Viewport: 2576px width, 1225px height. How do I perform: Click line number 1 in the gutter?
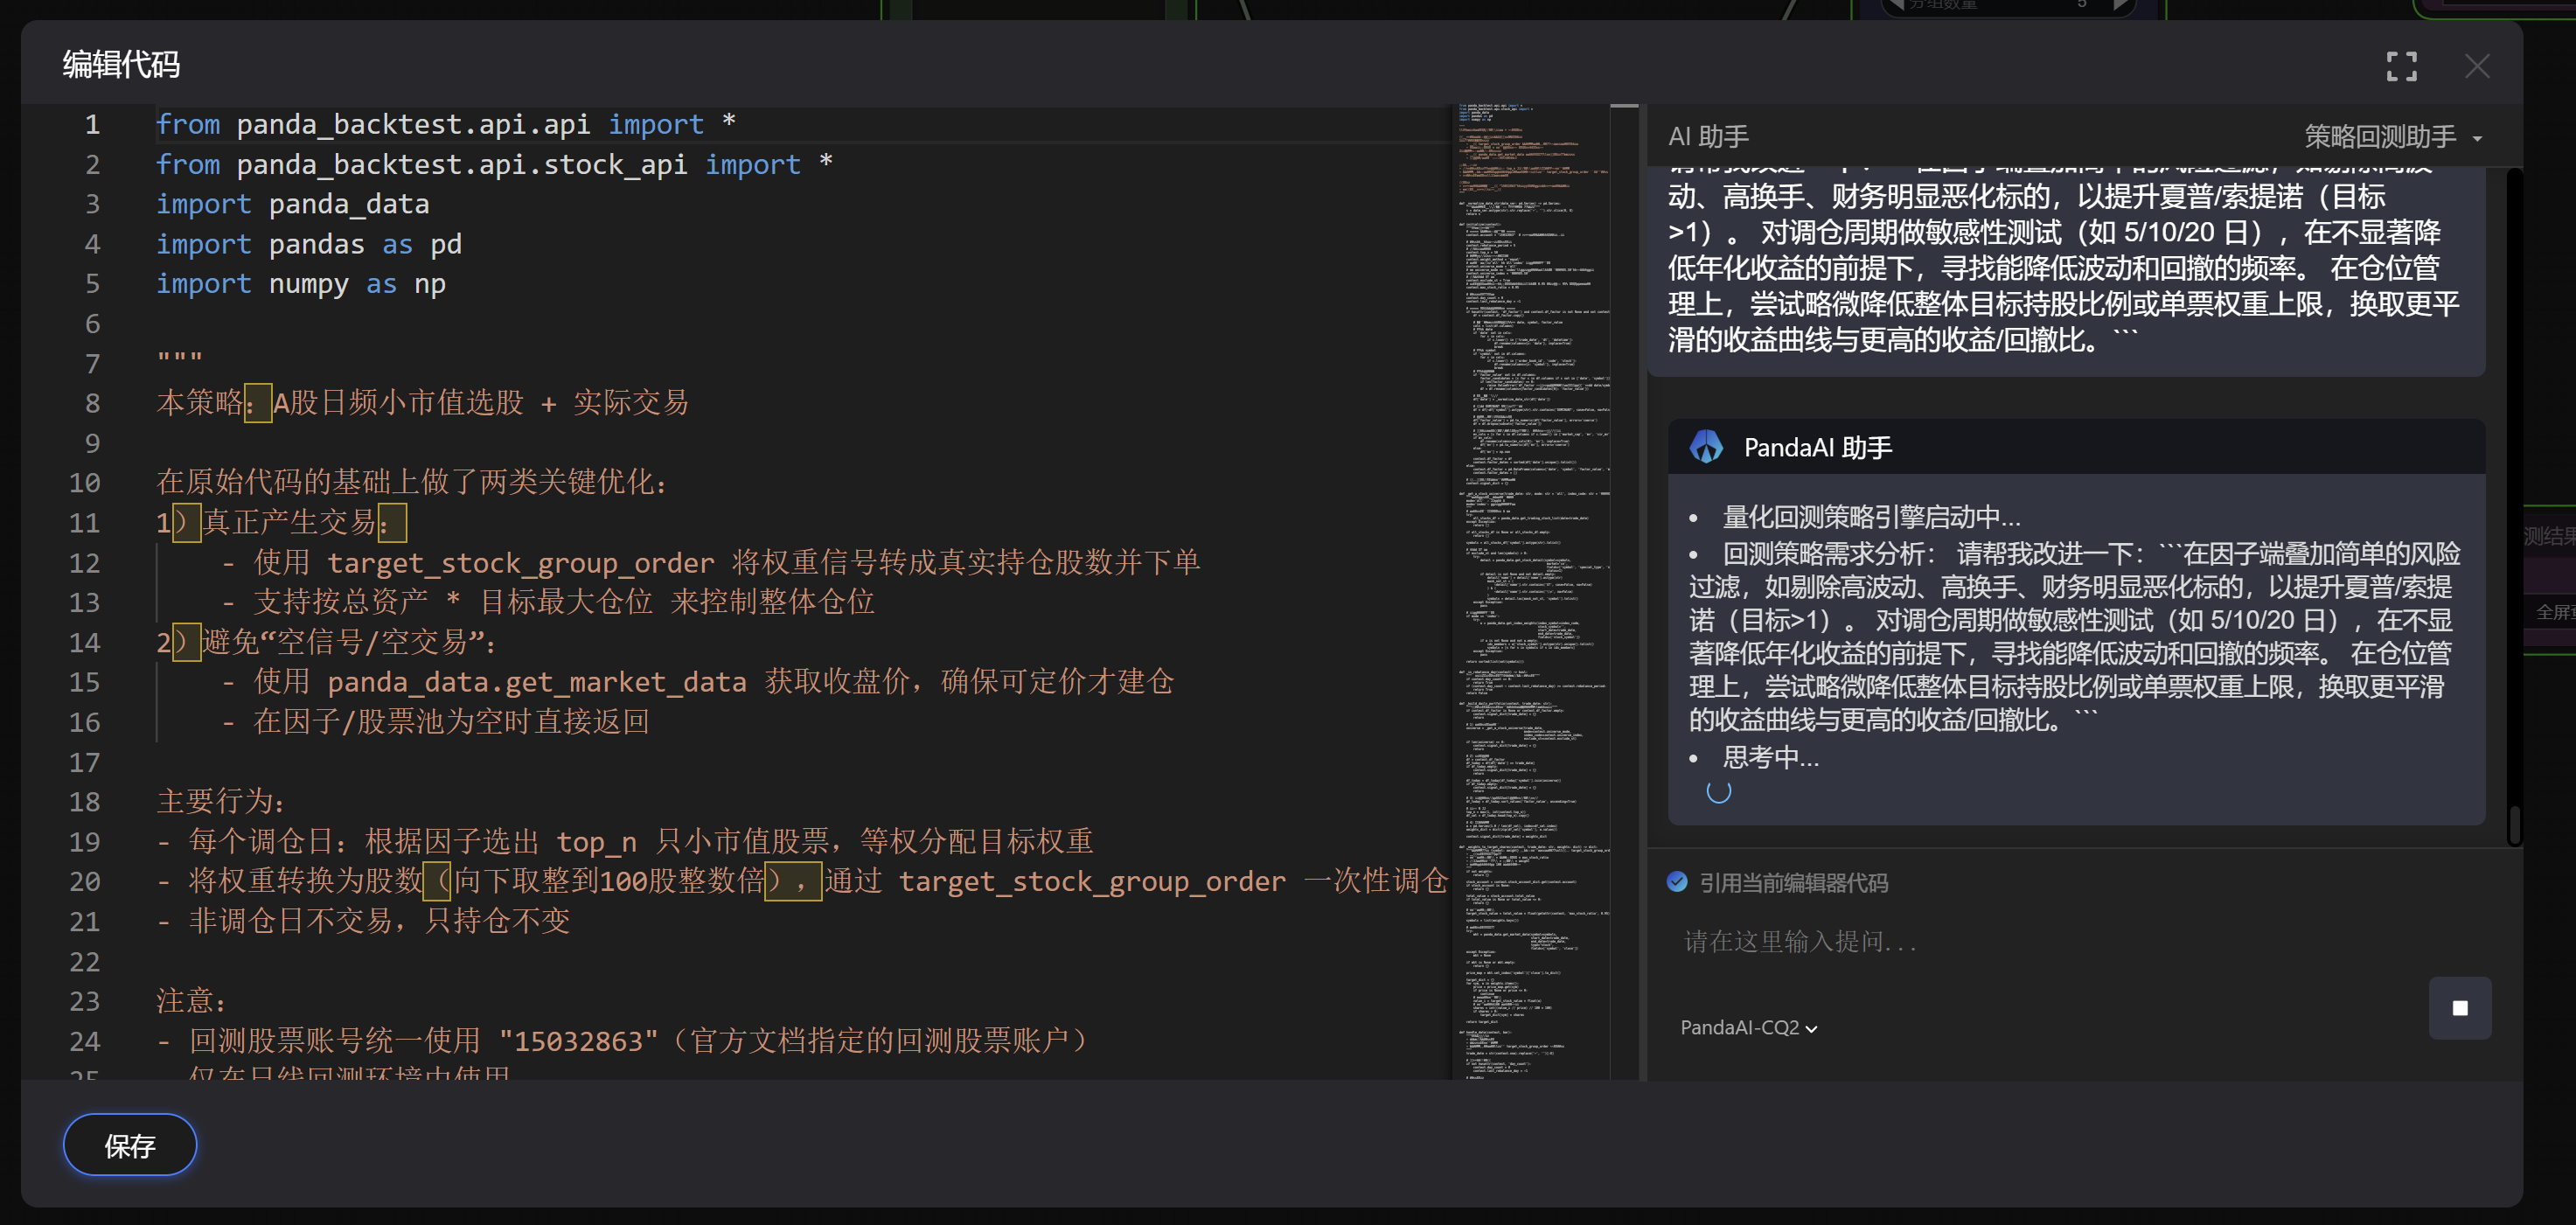click(92, 124)
